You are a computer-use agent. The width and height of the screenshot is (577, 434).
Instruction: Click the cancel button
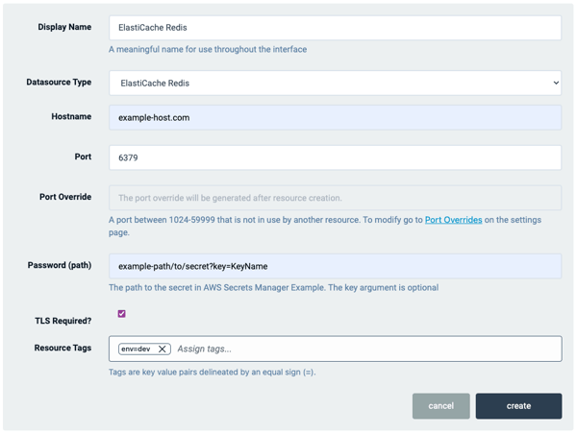pos(440,406)
